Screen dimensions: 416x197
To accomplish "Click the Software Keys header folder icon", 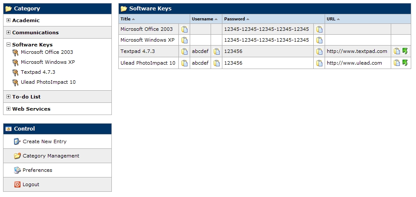I will (124, 9).
